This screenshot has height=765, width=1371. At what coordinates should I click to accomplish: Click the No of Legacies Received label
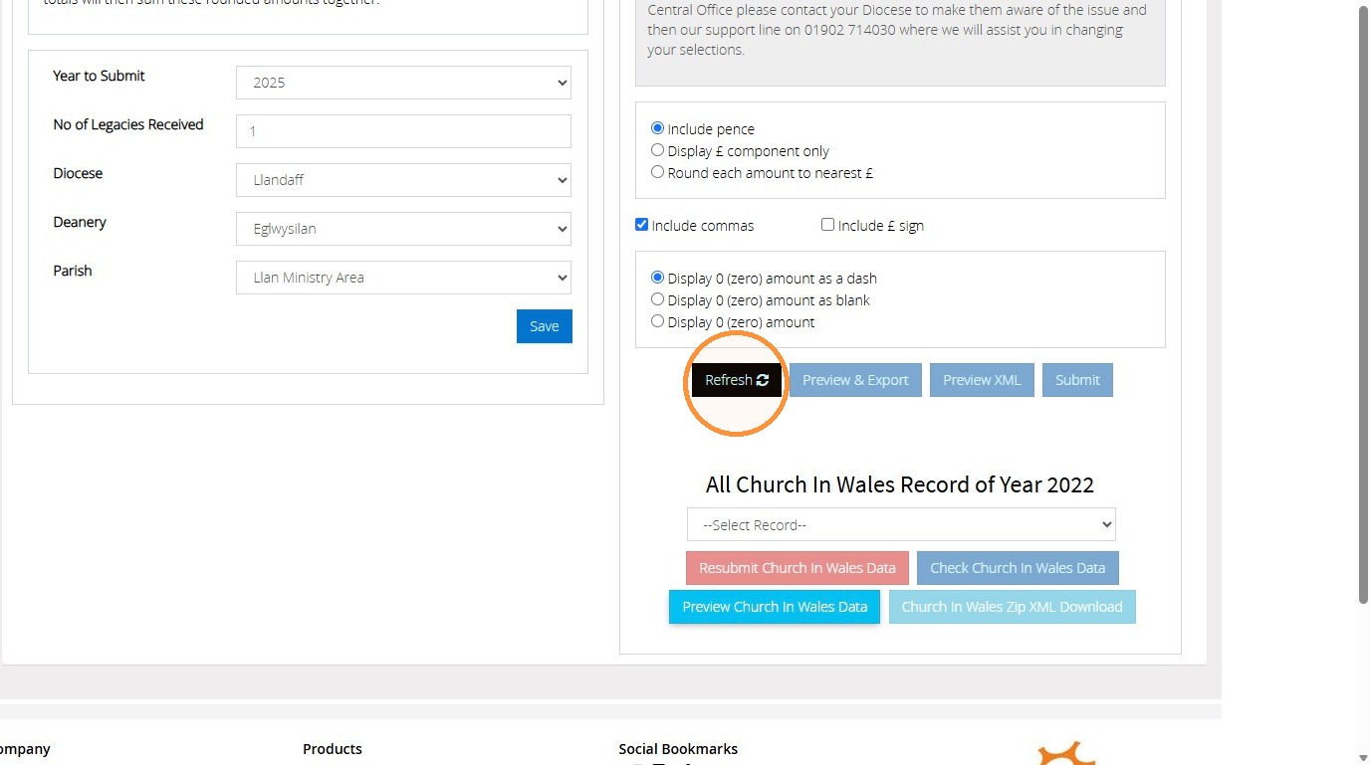click(128, 124)
